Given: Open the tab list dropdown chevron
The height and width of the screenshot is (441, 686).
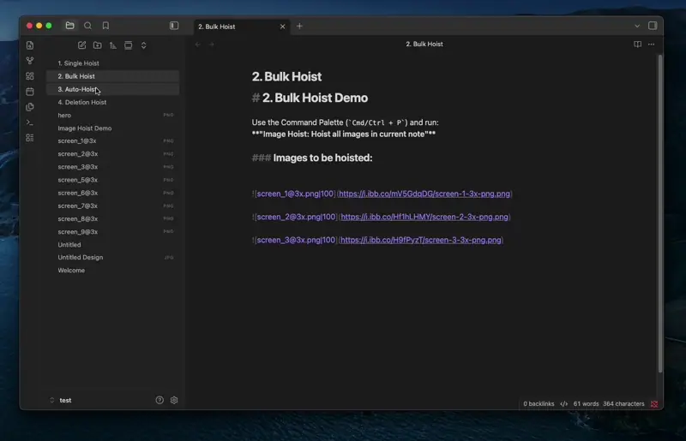Looking at the screenshot, I should [637, 26].
